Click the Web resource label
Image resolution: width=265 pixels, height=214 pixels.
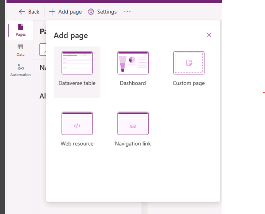pyautogui.click(x=77, y=143)
